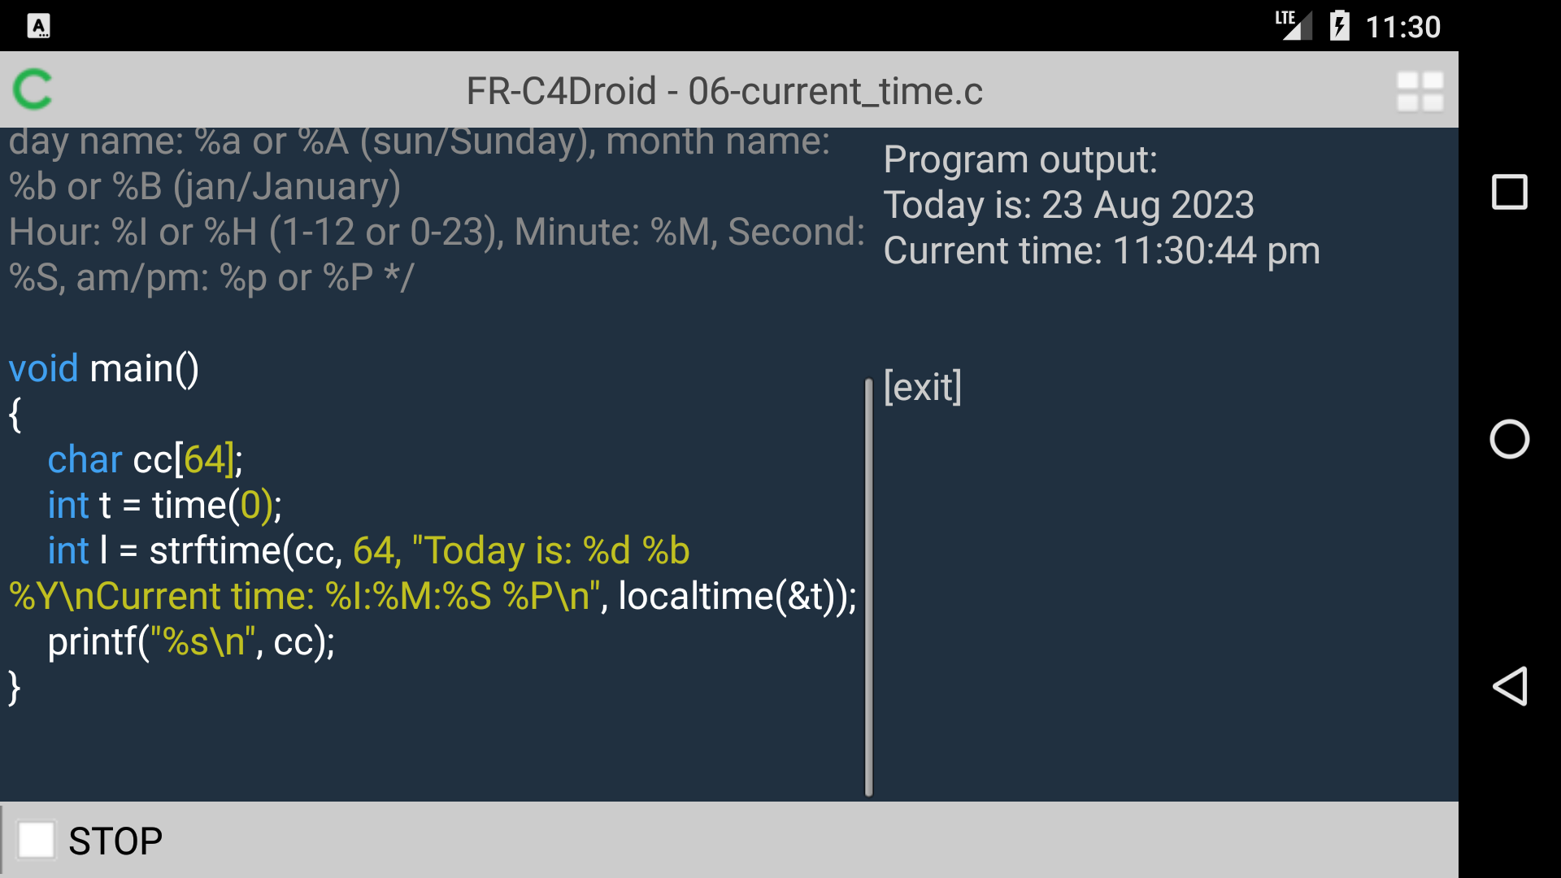Click the char cc[64] declaration line

145,460
